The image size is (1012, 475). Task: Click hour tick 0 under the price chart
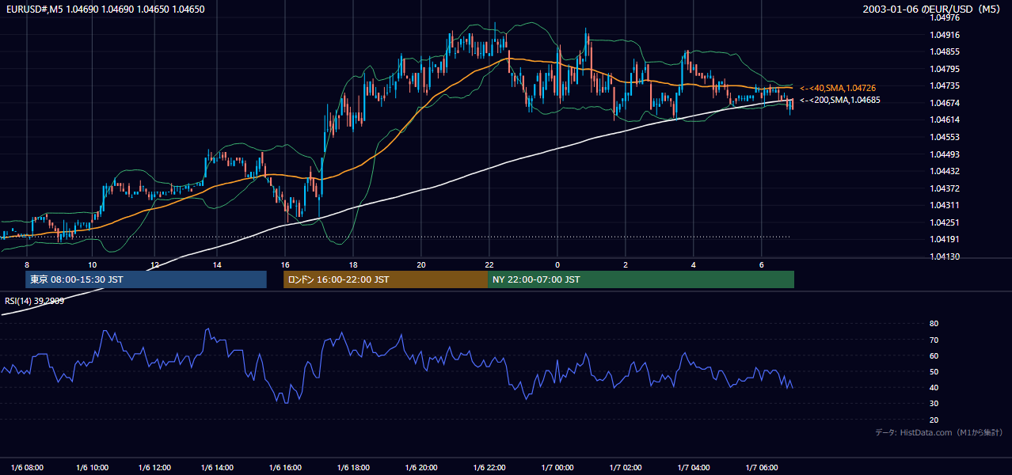click(x=557, y=264)
